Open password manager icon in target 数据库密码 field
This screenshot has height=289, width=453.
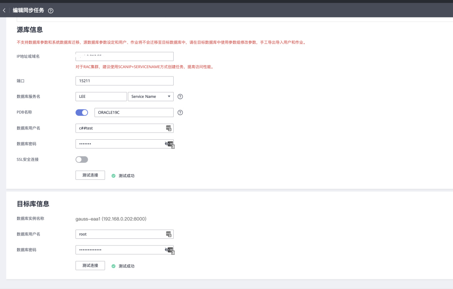(171, 250)
